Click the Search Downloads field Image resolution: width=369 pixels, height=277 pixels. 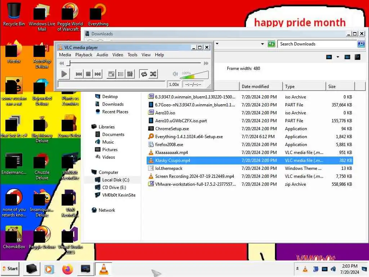point(317,44)
